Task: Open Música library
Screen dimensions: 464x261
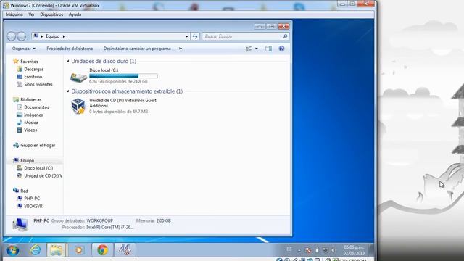Action: (31, 123)
